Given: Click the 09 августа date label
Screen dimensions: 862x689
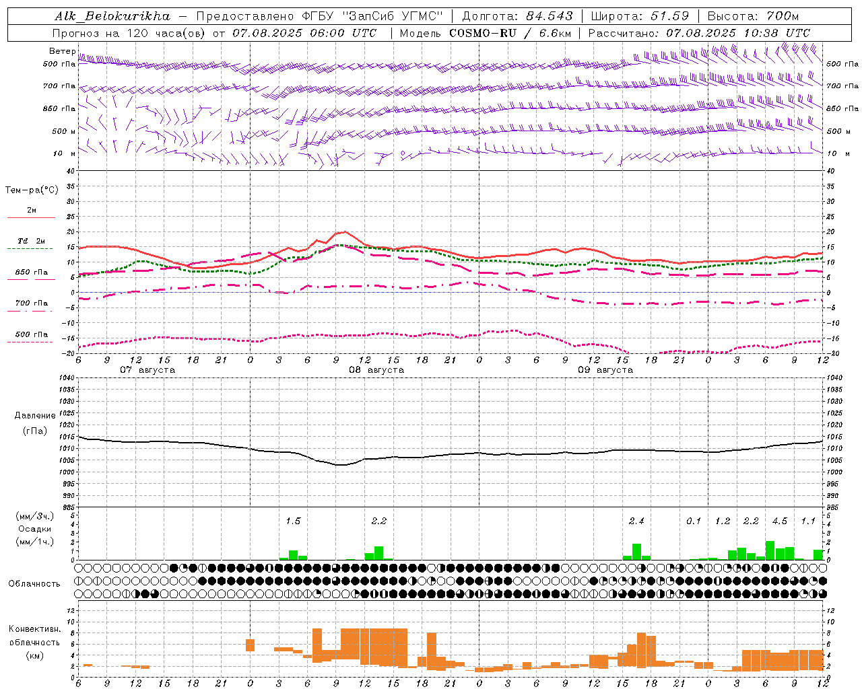Looking at the screenshot, I should tap(605, 370).
